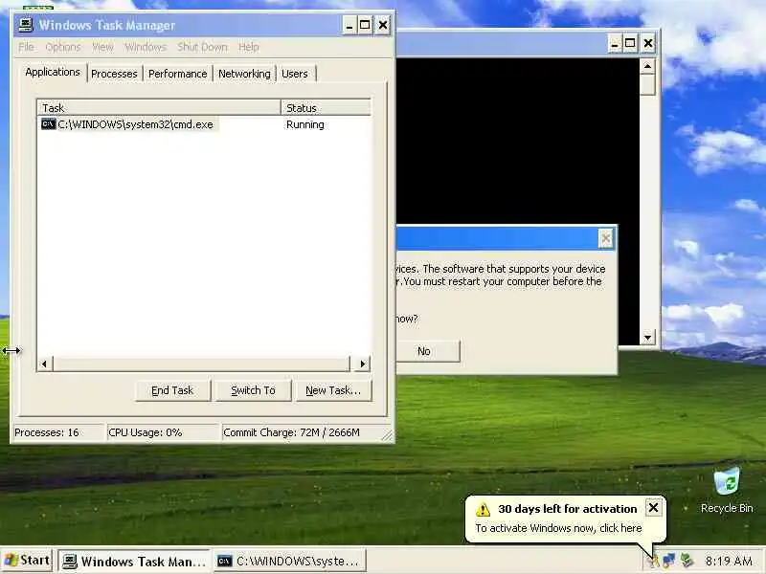Click the '30 days left for activation' title
Image resolution: width=766 pixels, height=574 pixels.
(568, 509)
